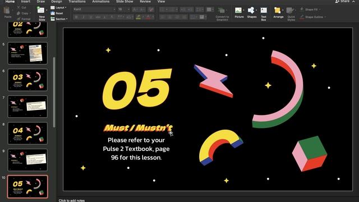Click the font color swatch

click(x=148, y=17)
